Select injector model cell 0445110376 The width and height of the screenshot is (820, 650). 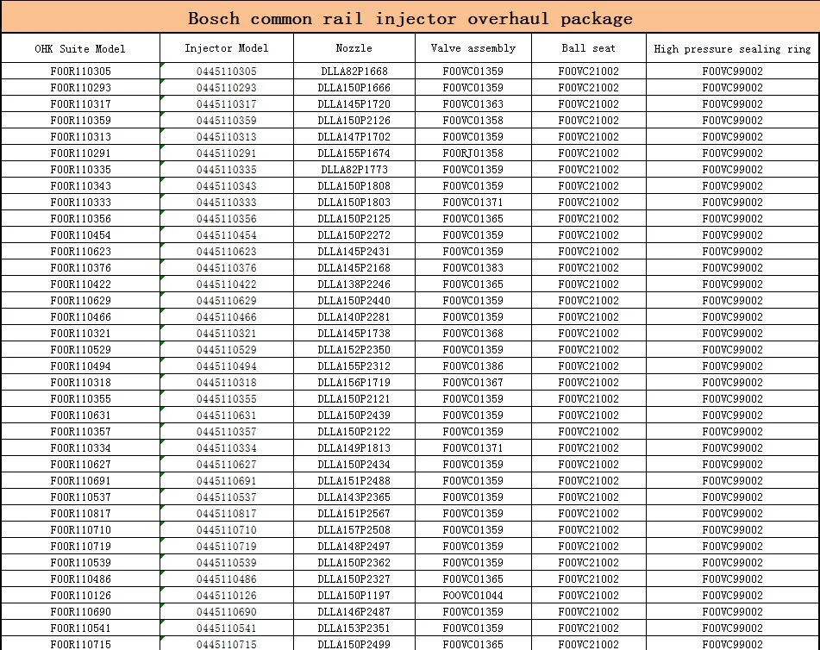[x=227, y=268]
